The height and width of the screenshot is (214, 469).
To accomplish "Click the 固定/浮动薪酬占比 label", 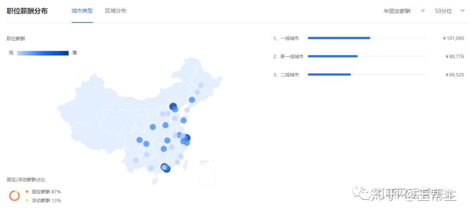I will click(26, 180).
